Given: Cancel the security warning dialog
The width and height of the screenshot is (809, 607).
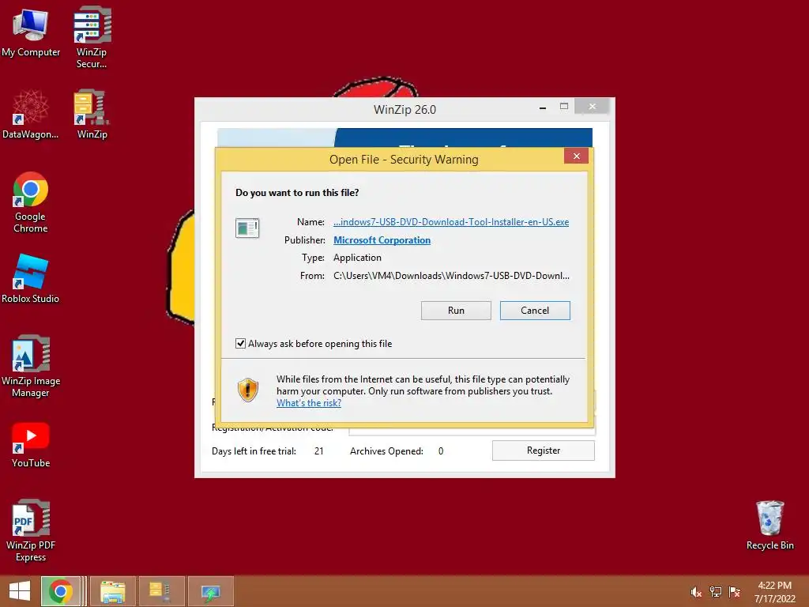Looking at the screenshot, I should 535,311.
